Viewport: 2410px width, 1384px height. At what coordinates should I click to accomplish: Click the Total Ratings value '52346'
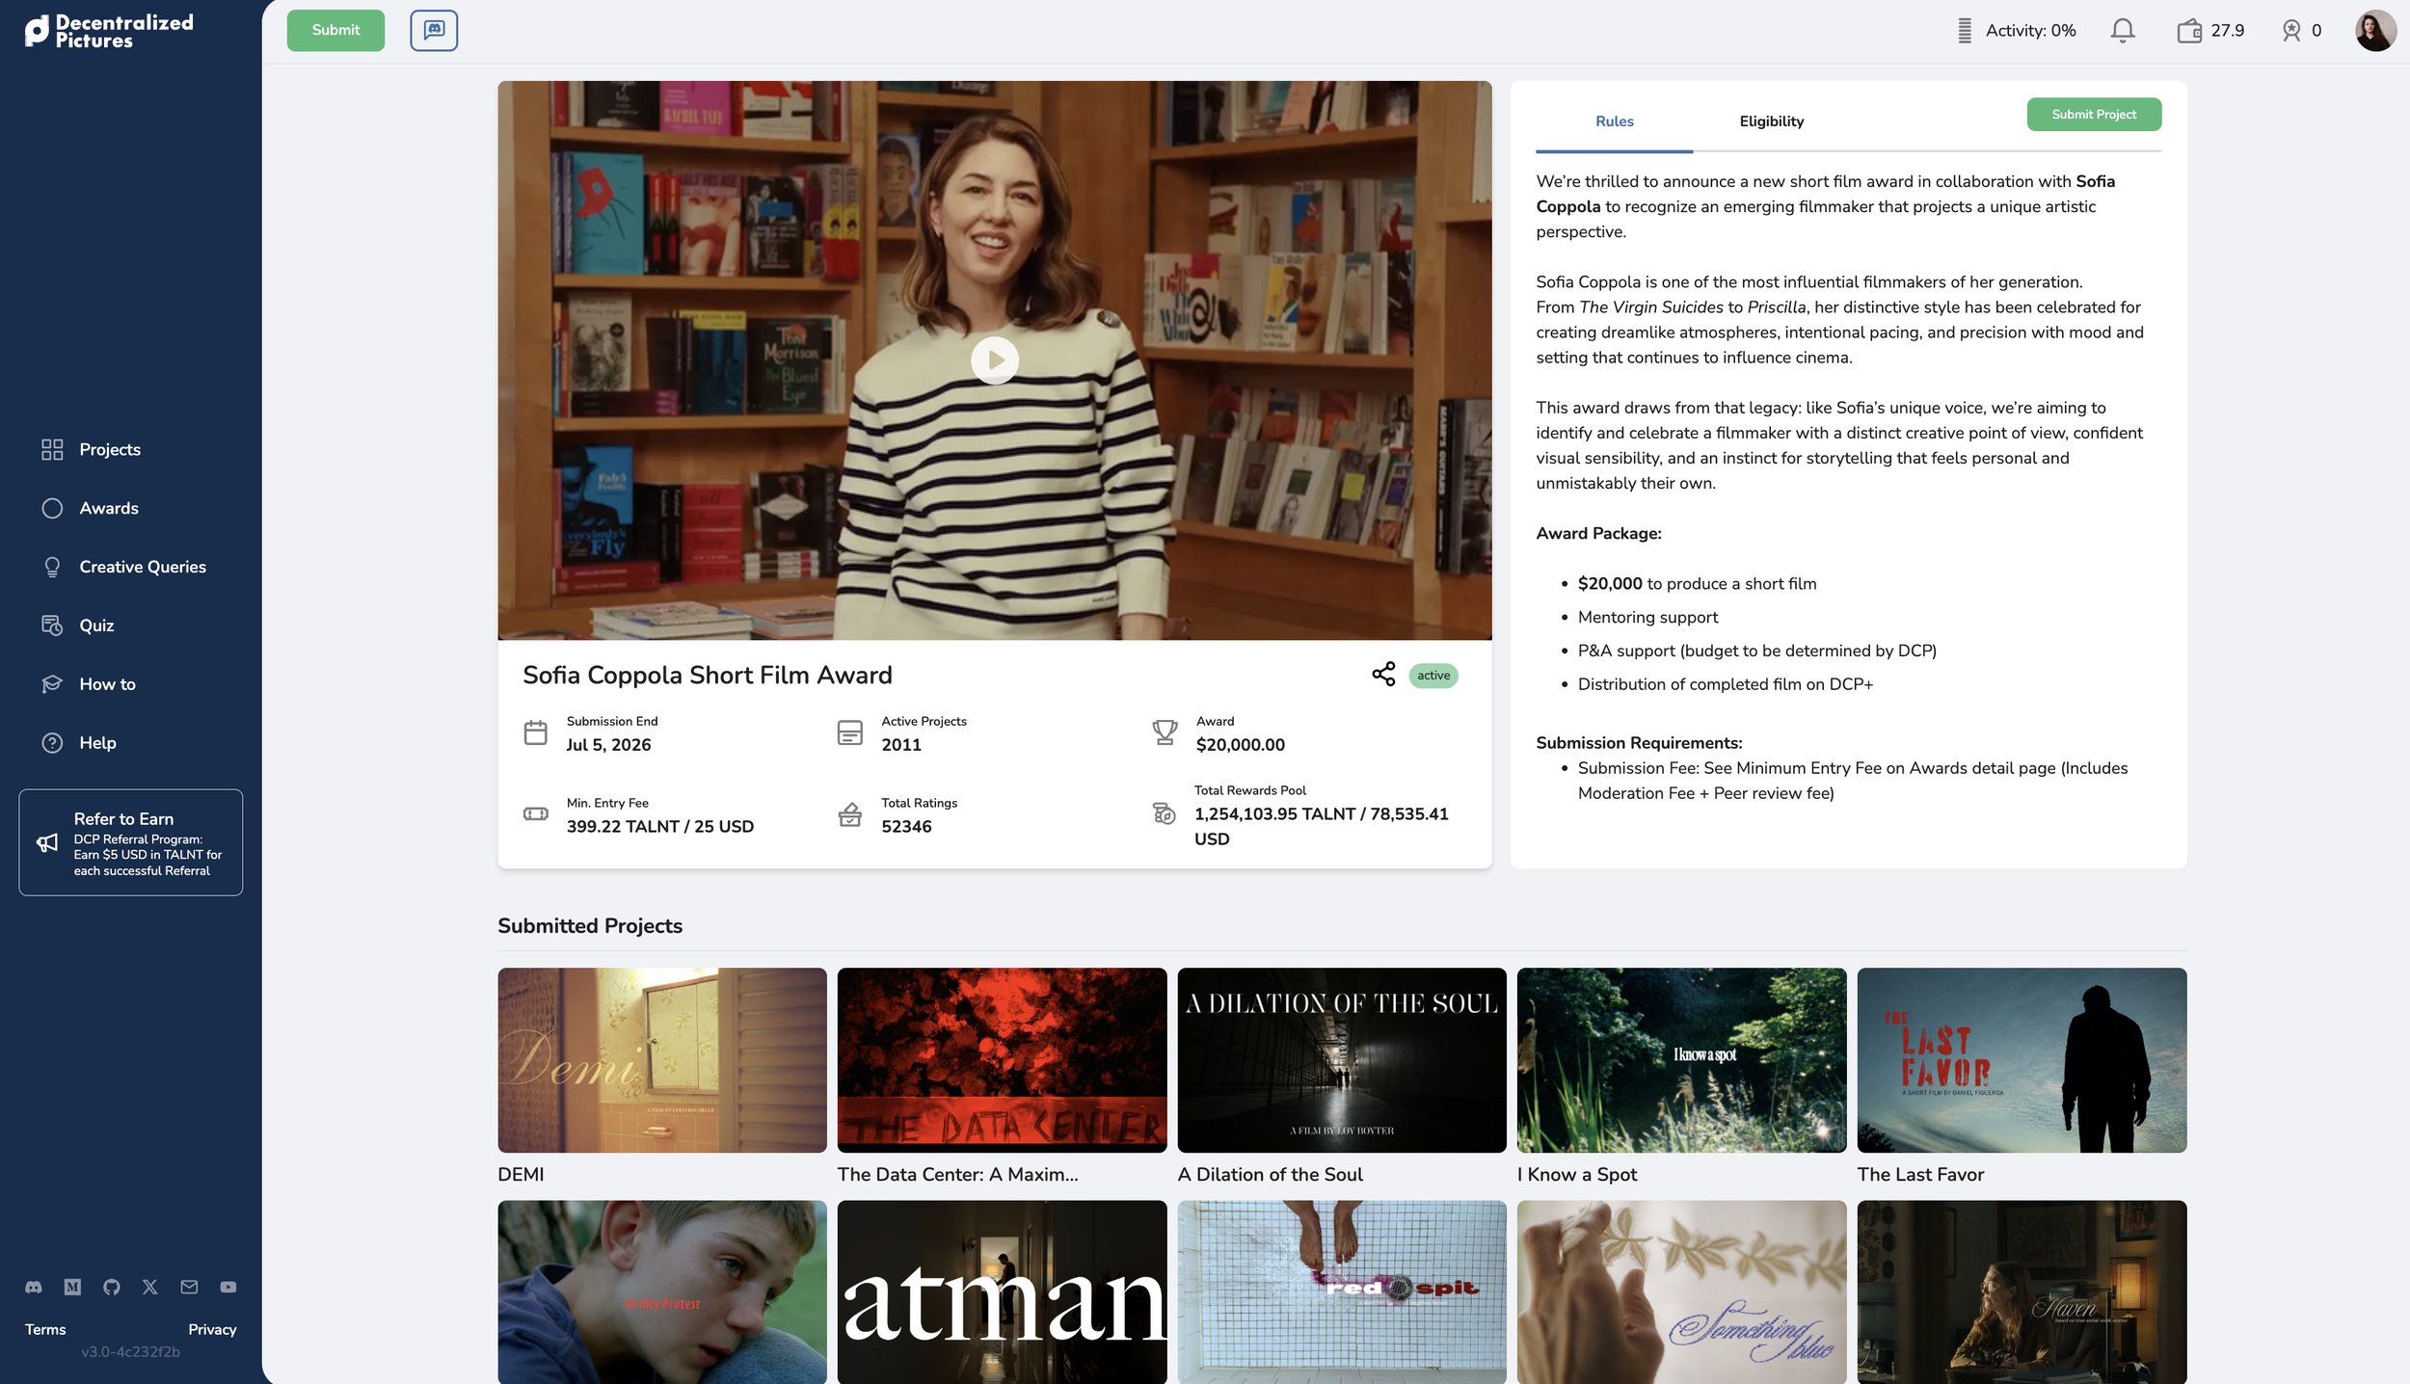906,827
